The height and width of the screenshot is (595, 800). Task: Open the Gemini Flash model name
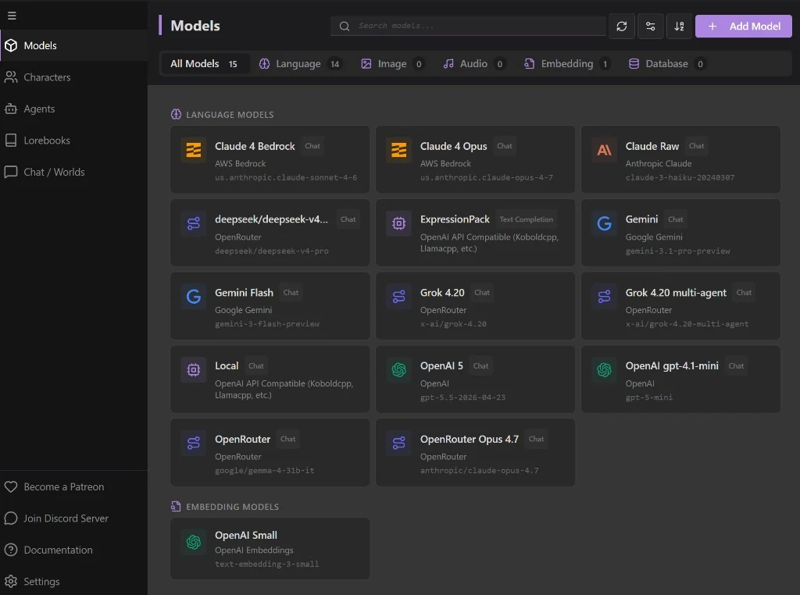[x=244, y=293]
